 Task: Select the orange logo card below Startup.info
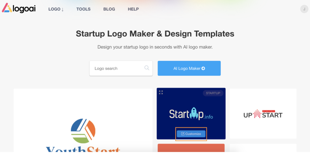pos(191,148)
